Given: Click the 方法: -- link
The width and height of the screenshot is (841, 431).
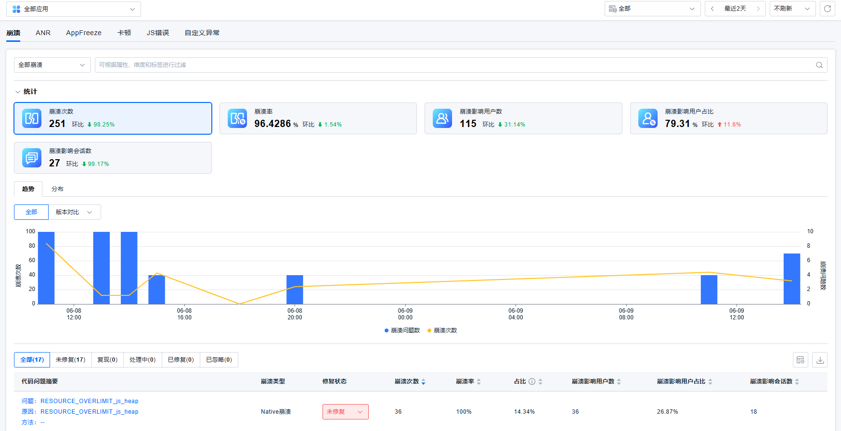Looking at the screenshot, I should (x=33, y=422).
